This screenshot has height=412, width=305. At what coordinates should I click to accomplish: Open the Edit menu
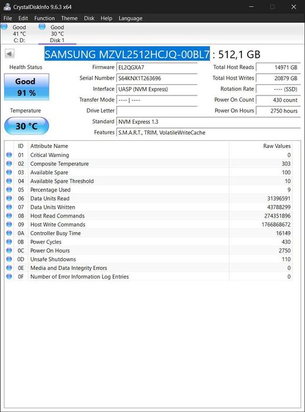click(23, 18)
